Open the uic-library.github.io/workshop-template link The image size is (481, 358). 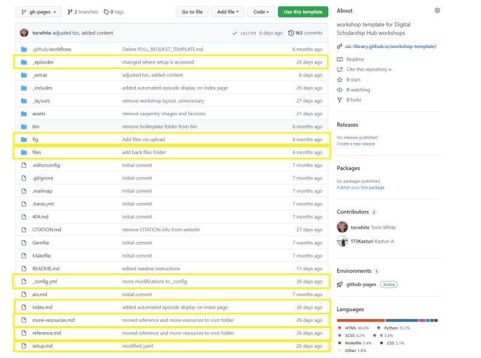point(390,46)
